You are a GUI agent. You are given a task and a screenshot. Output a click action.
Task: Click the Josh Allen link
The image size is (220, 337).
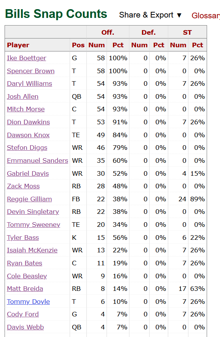pyautogui.click(x=22, y=96)
